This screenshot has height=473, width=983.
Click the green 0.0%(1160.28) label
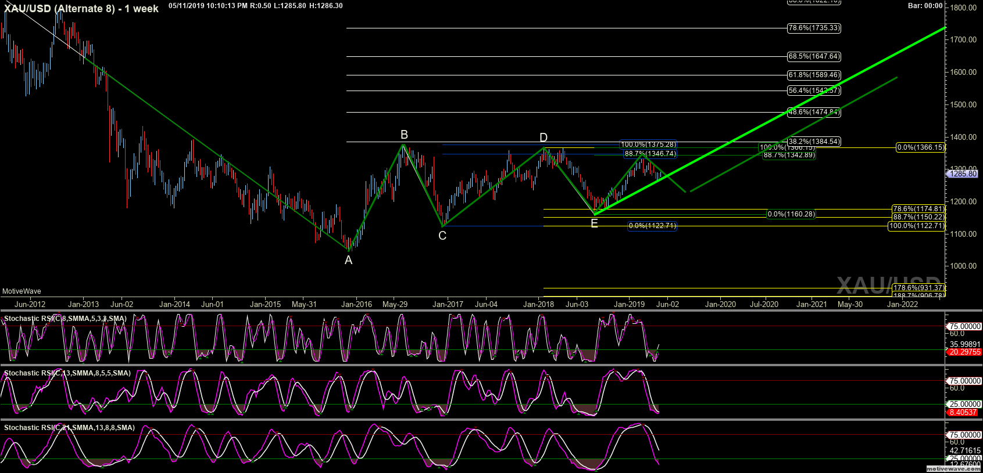pos(791,214)
